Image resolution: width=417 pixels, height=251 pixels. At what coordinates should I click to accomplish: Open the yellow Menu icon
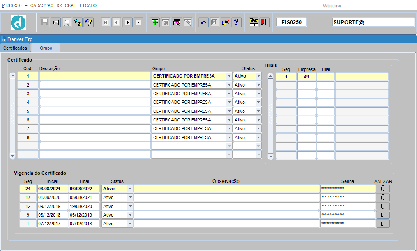click(x=253, y=23)
